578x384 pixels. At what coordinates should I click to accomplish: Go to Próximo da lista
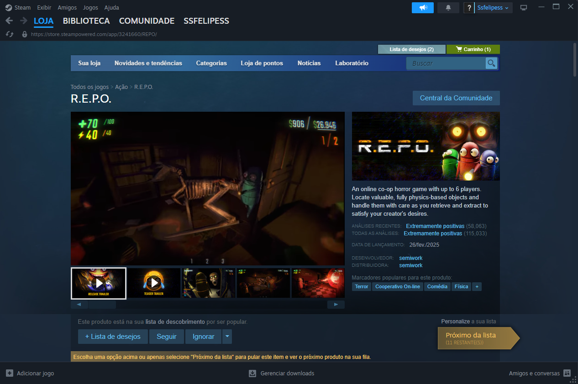point(478,338)
